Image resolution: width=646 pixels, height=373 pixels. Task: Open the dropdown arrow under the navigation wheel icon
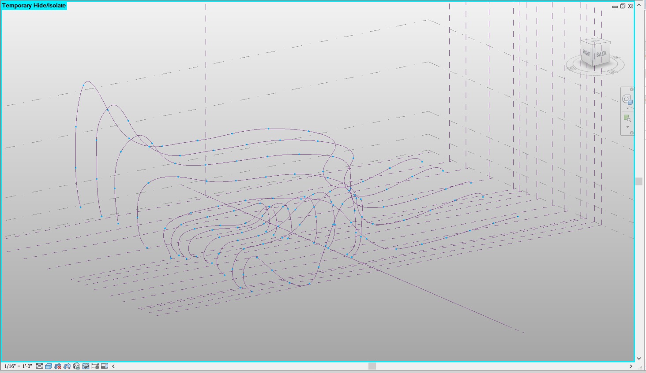(x=627, y=108)
